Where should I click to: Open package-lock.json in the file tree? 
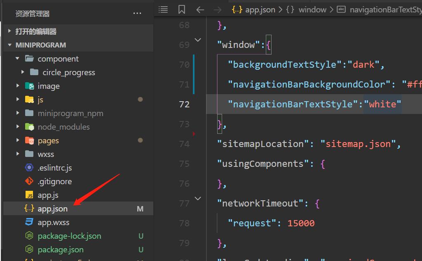coord(69,236)
